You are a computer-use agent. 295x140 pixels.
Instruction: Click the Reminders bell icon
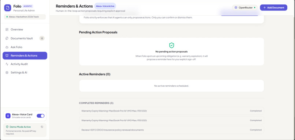click(x=7, y=56)
